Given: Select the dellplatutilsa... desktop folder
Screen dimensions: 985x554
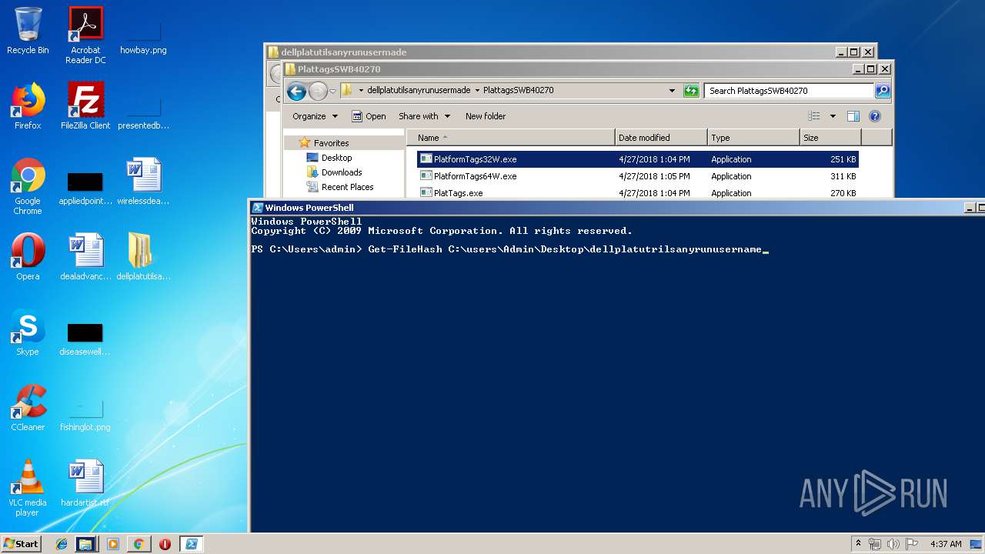Looking at the screenshot, I should [143, 257].
